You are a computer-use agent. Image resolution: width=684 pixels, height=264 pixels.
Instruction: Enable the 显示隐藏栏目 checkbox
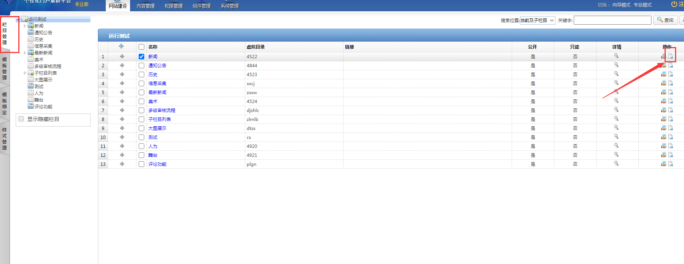(21, 119)
